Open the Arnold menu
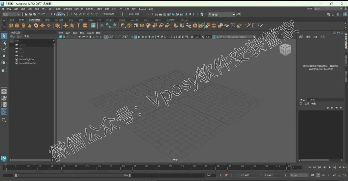The height and width of the screenshot is (181, 348). [142, 9]
